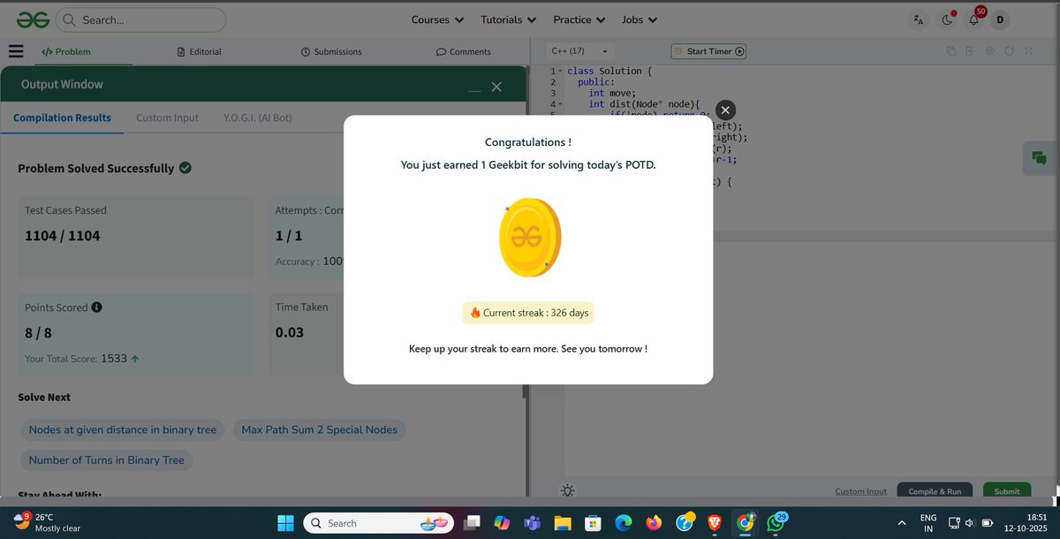Image resolution: width=1060 pixels, height=539 pixels.
Task: Close the Output Window
Action: click(496, 86)
